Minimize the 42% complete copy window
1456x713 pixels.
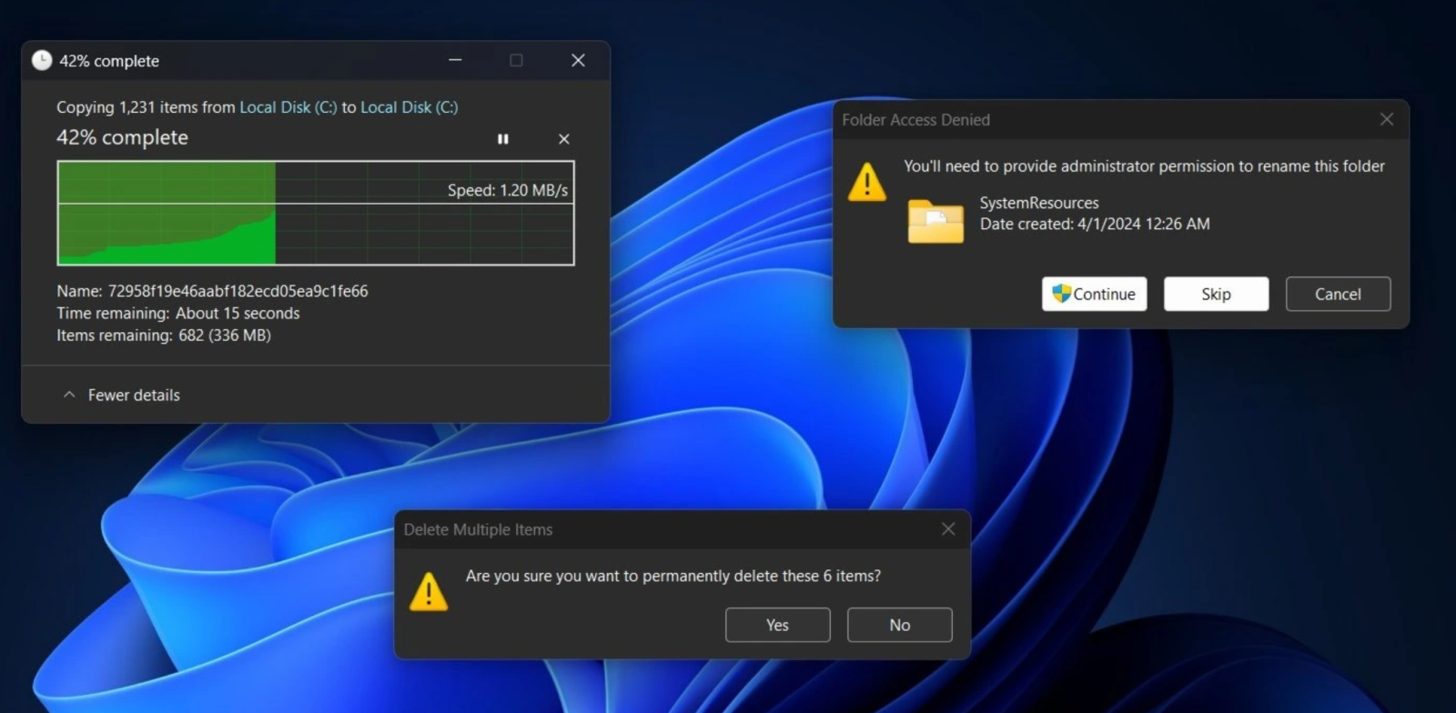tap(455, 60)
